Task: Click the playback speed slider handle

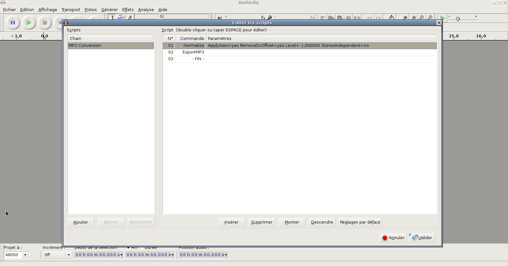Action: (458, 19)
